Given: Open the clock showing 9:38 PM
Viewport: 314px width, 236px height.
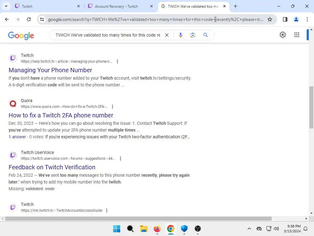Looking at the screenshot, I should pyautogui.click(x=292, y=229).
